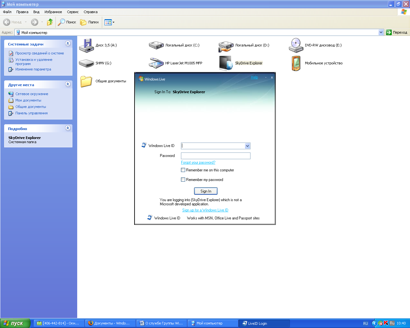Viewport: 410px width, 328px height.
Task: Collapse the Подробно panel
Action: click(68, 128)
